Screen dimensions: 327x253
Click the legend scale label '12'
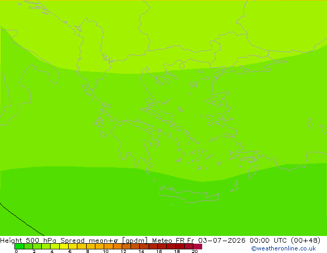(123, 251)
